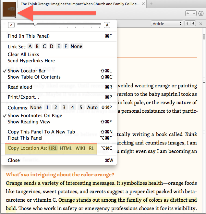Copy location as RL
Image resolution: width=206 pixels, height=214 pixels.
pyautogui.click(x=91, y=148)
